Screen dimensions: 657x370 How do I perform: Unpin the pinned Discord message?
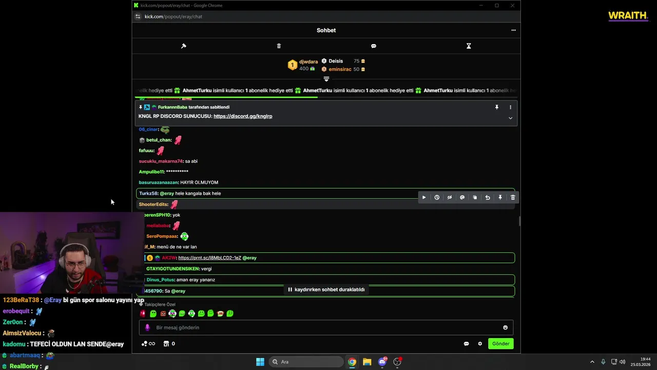[x=496, y=107]
